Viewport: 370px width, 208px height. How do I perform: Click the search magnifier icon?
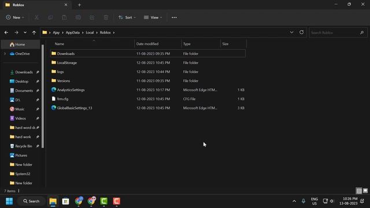click(362, 32)
